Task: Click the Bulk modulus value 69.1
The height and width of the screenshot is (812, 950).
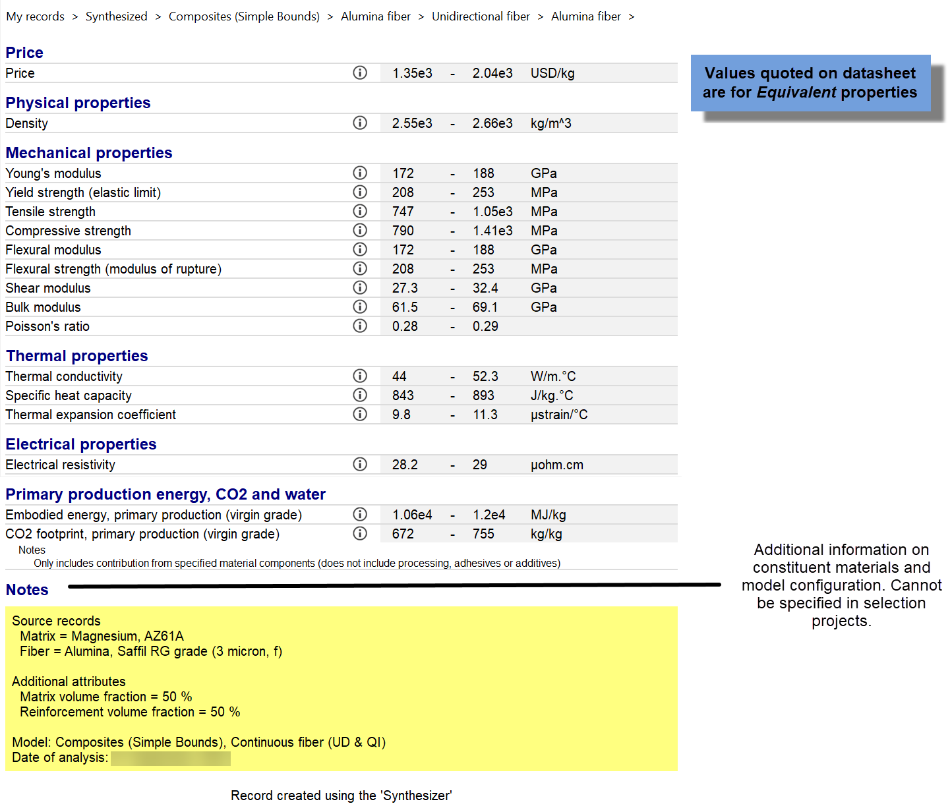Action: click(485, 307)
